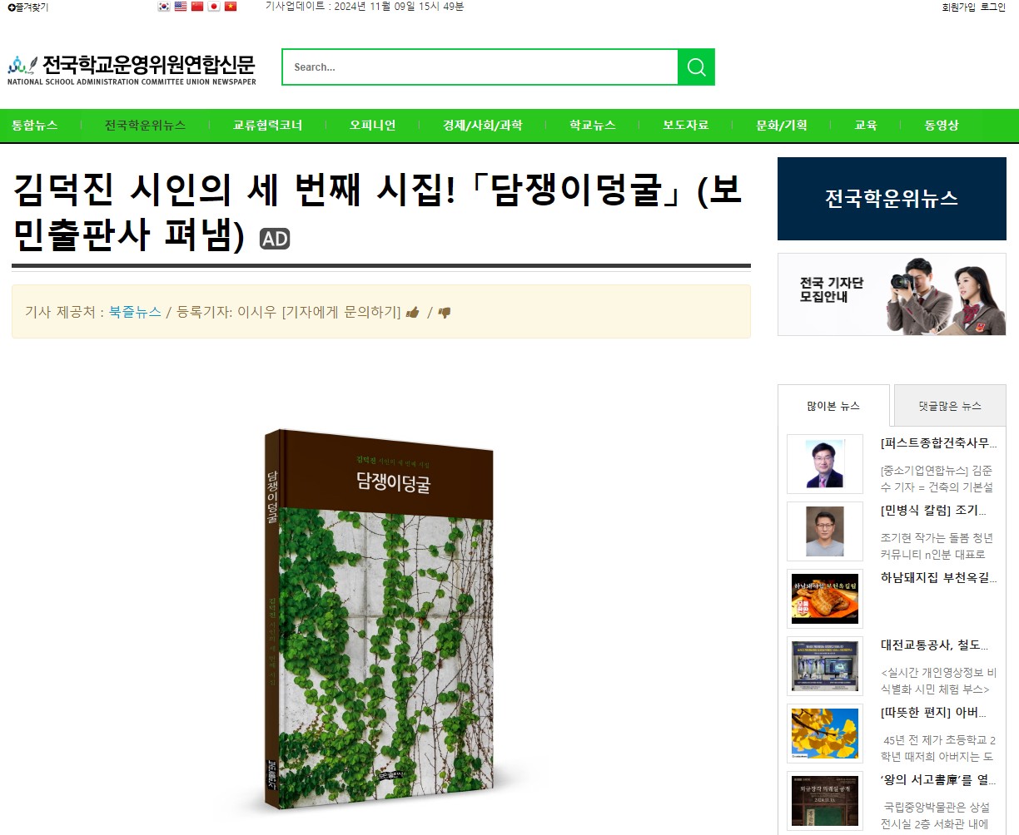The width and height of the screenshot is (1019, 835).
Task: Open the 대전교통공사 news thumbnail
Action: point(825,666)
